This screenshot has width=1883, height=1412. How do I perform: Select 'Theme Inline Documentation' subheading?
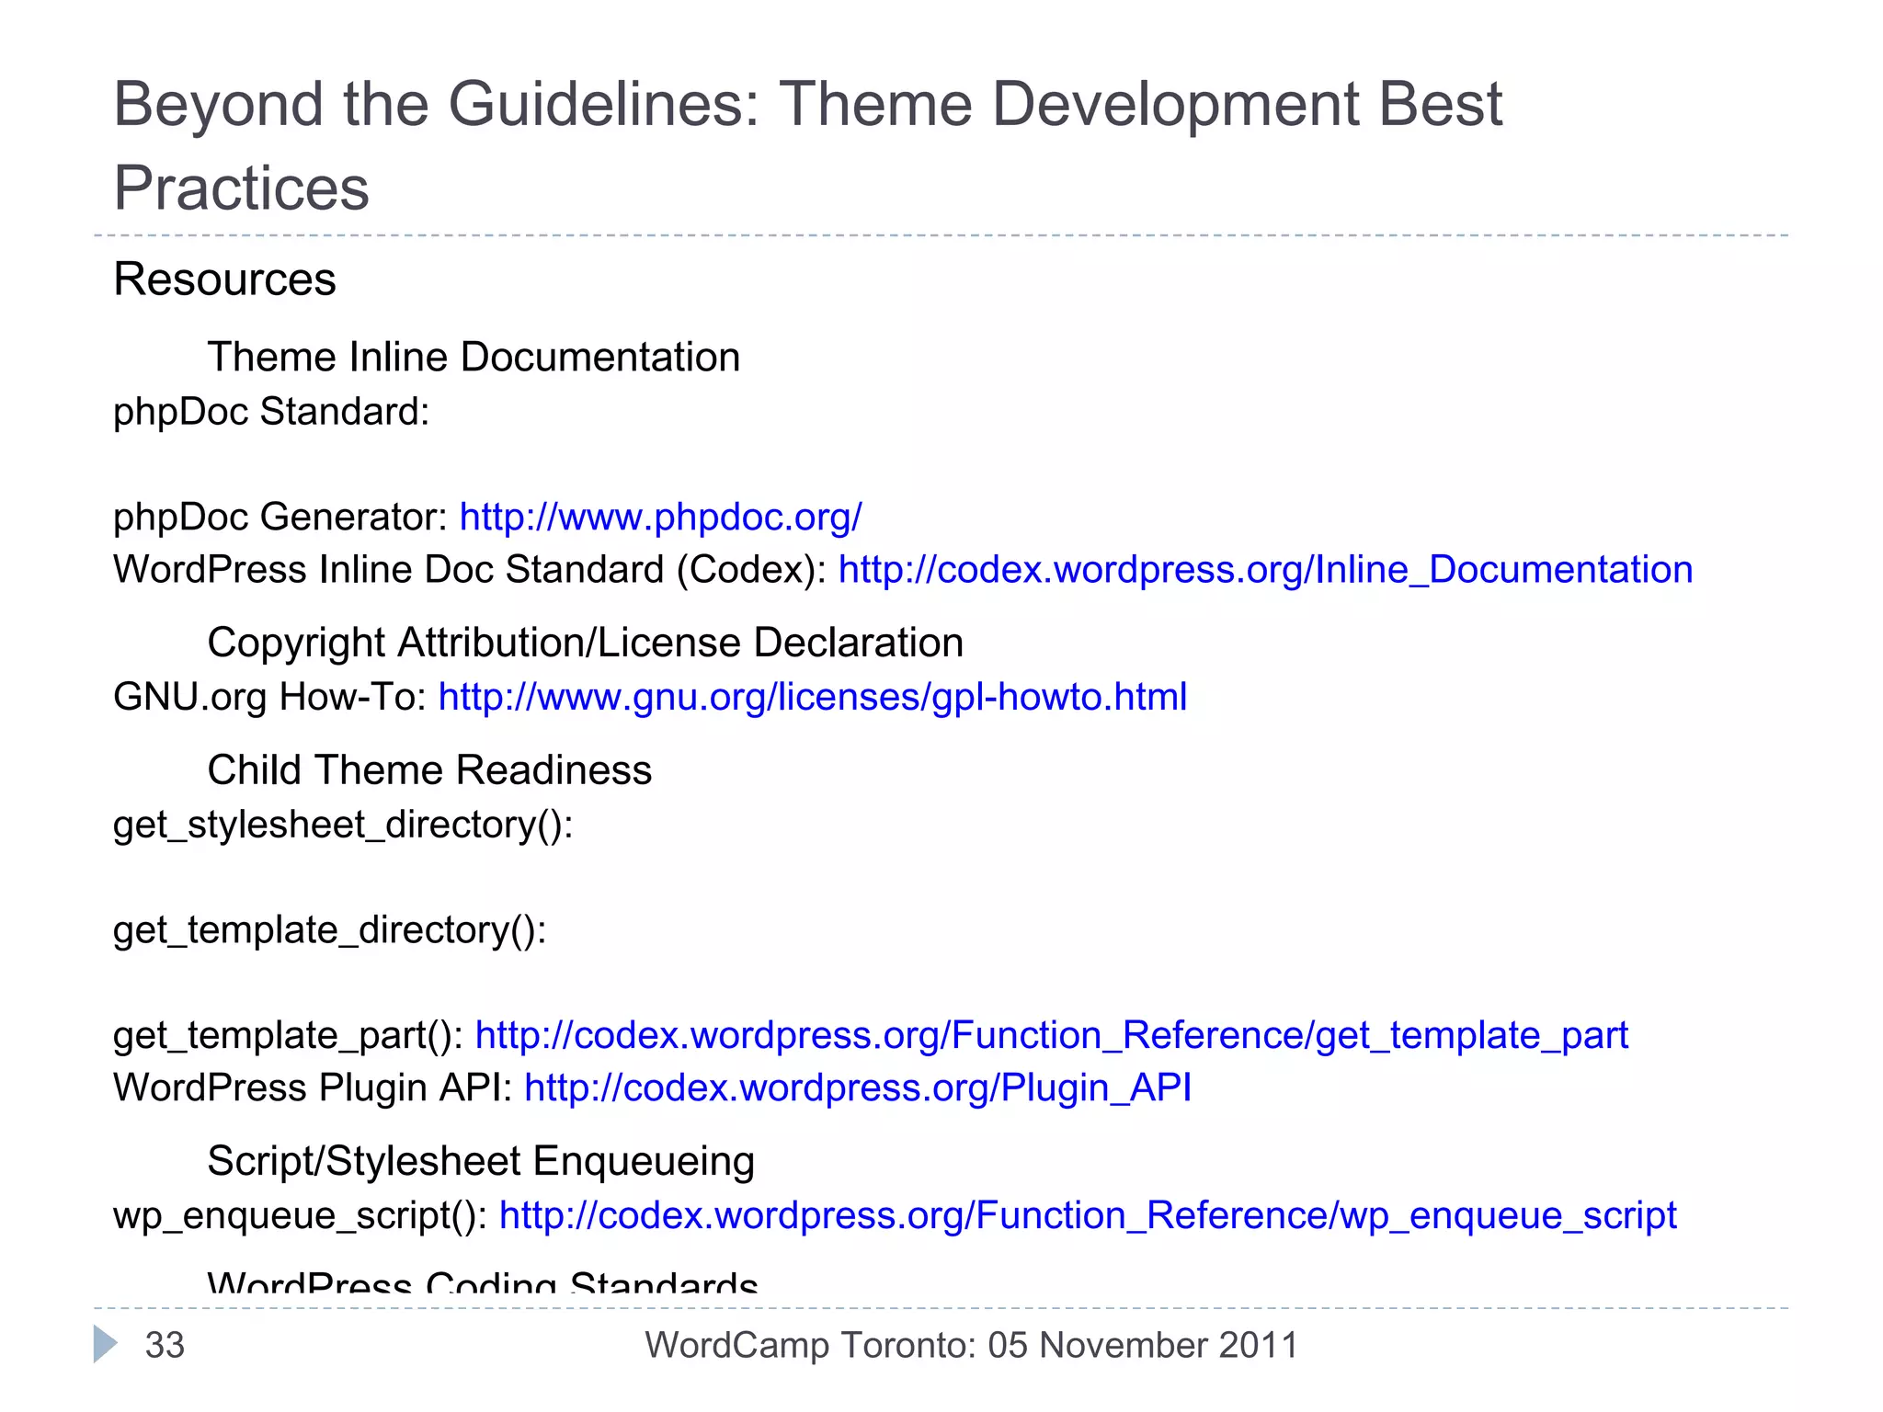[474, 357]
